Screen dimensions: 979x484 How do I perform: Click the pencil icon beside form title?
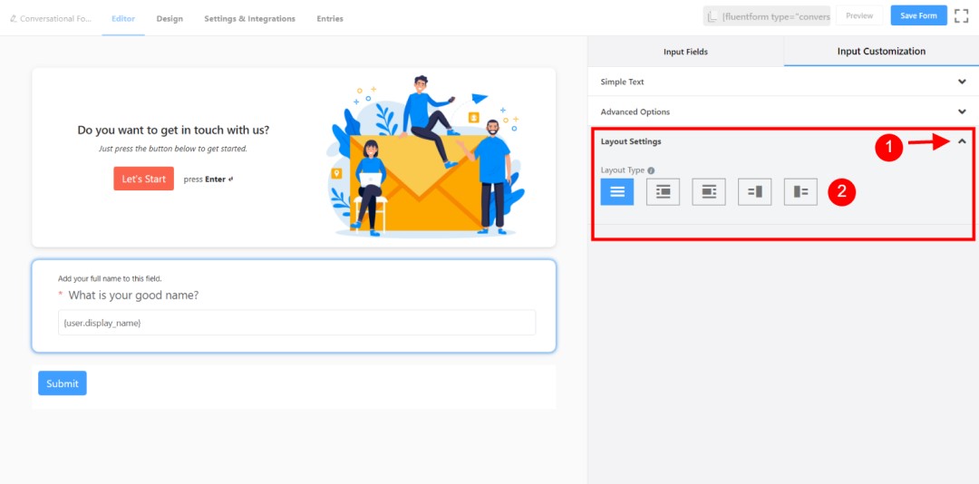point(13,19)
